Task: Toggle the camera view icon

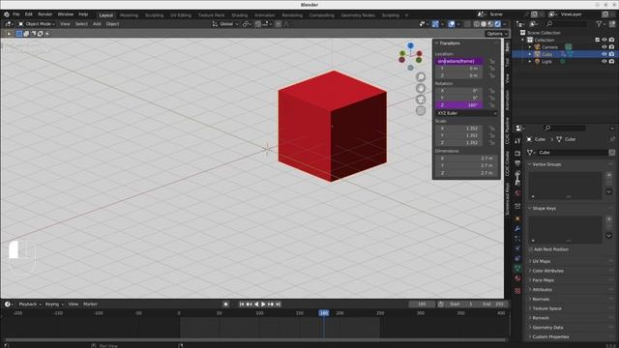Action: pos(421,100)
